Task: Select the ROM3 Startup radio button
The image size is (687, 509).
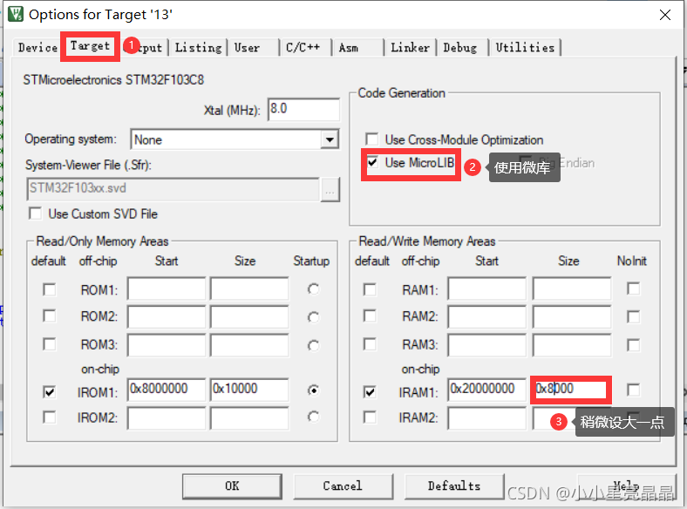Action: (x=313, y=346)
